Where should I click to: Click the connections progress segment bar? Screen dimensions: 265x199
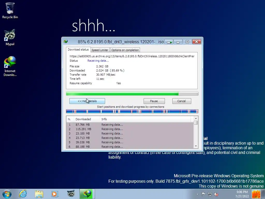click(132, 111)
